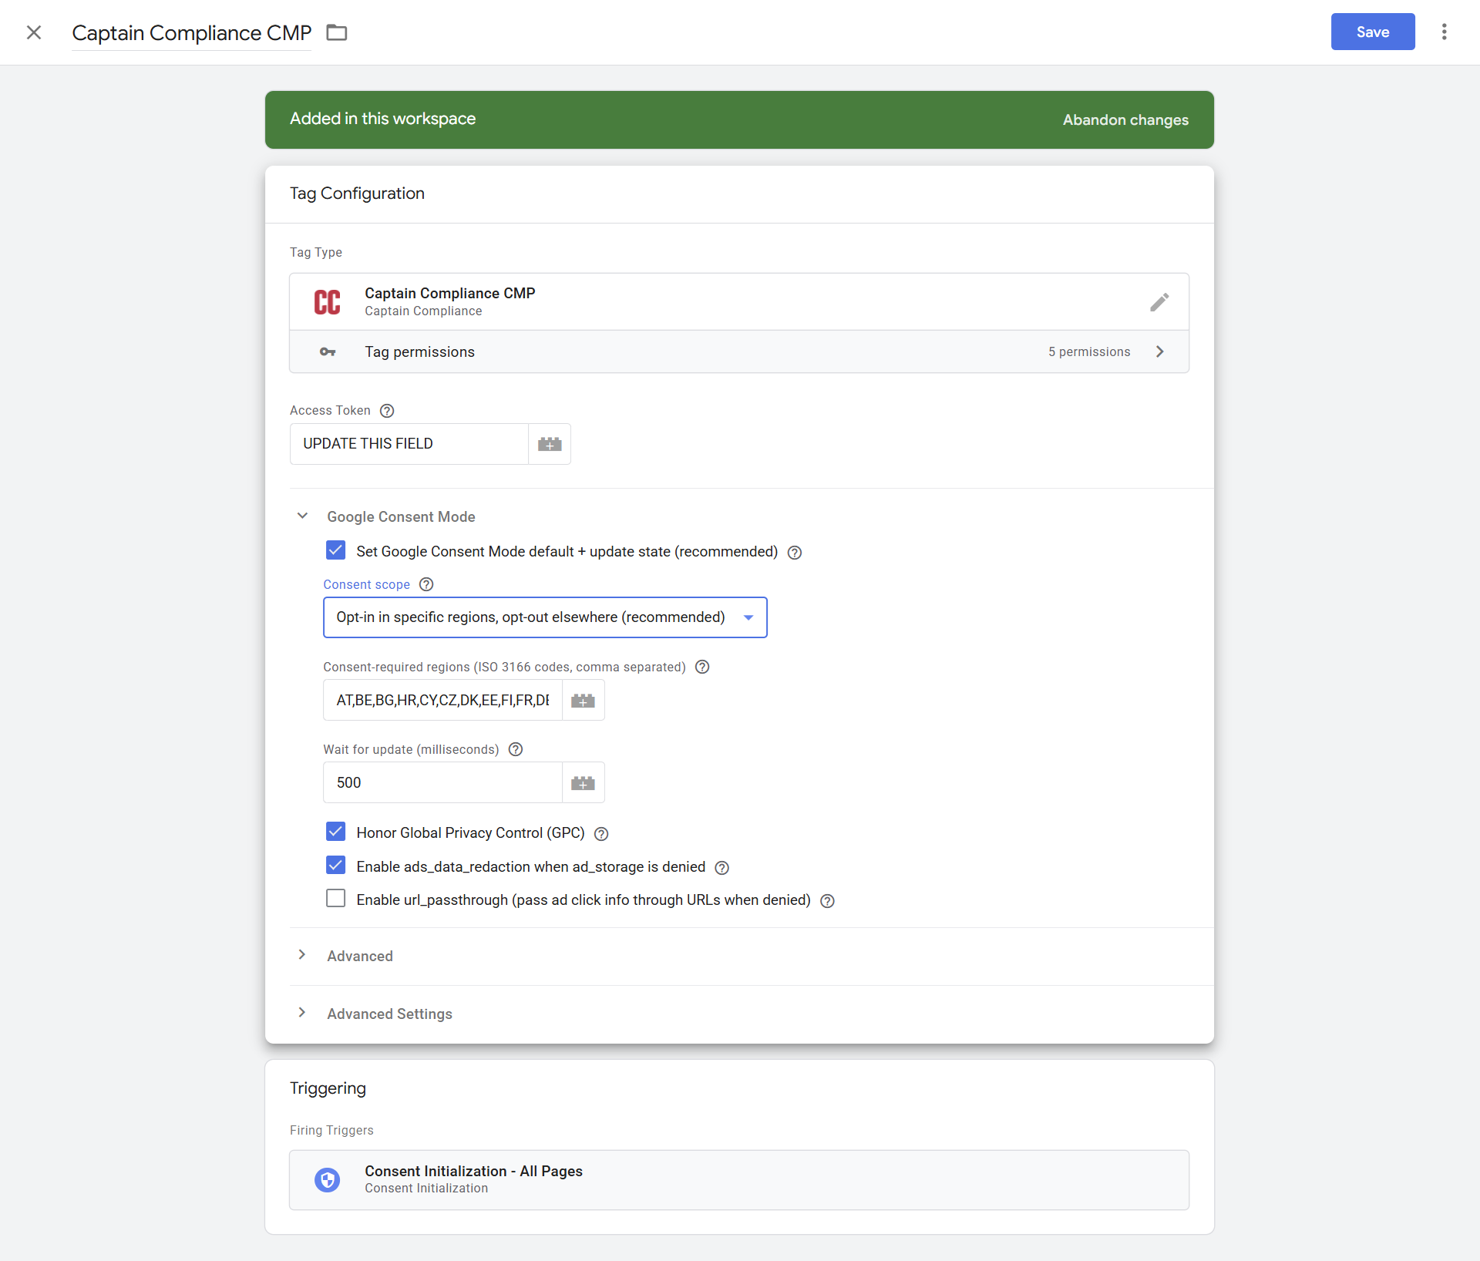Enable url_passthrough checkbox

335,899
